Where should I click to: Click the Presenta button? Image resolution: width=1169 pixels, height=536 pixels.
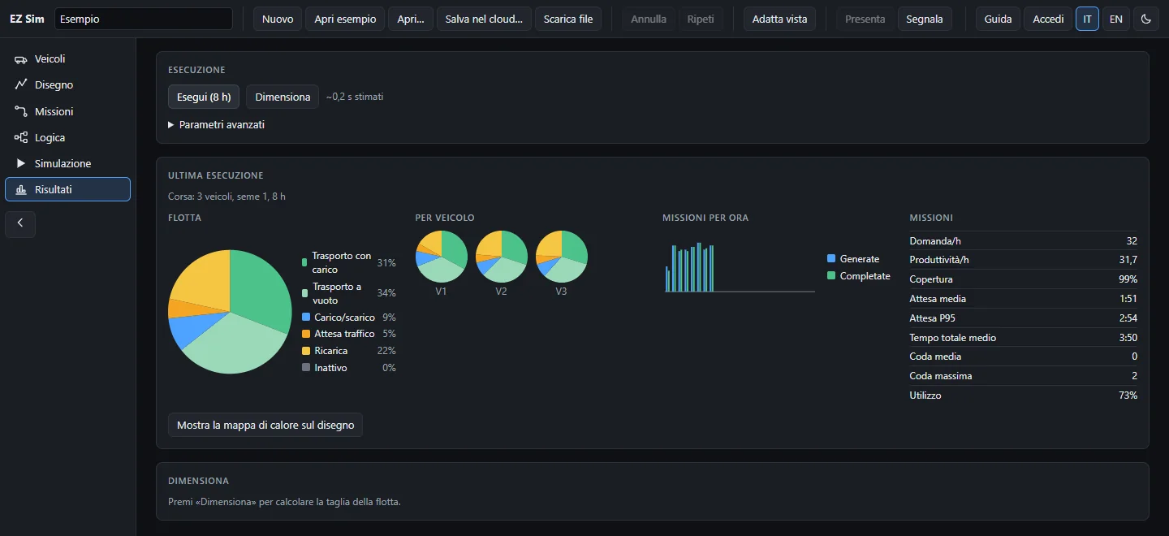pos(865,19)
